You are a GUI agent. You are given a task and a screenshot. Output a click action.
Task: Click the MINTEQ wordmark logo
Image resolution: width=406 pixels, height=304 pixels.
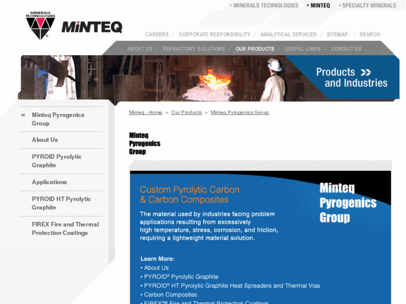92,27
